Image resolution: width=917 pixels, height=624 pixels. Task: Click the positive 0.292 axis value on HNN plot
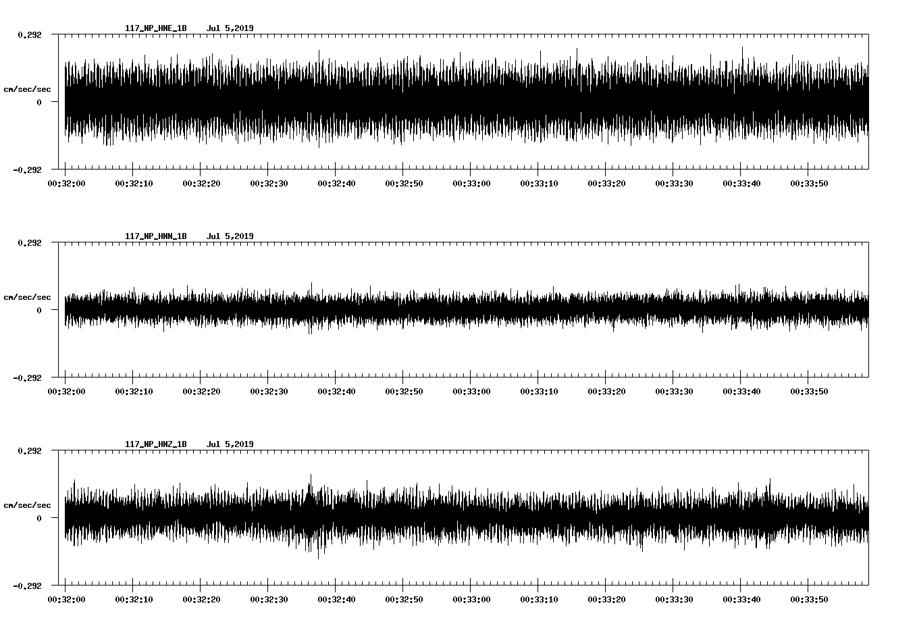30,242
